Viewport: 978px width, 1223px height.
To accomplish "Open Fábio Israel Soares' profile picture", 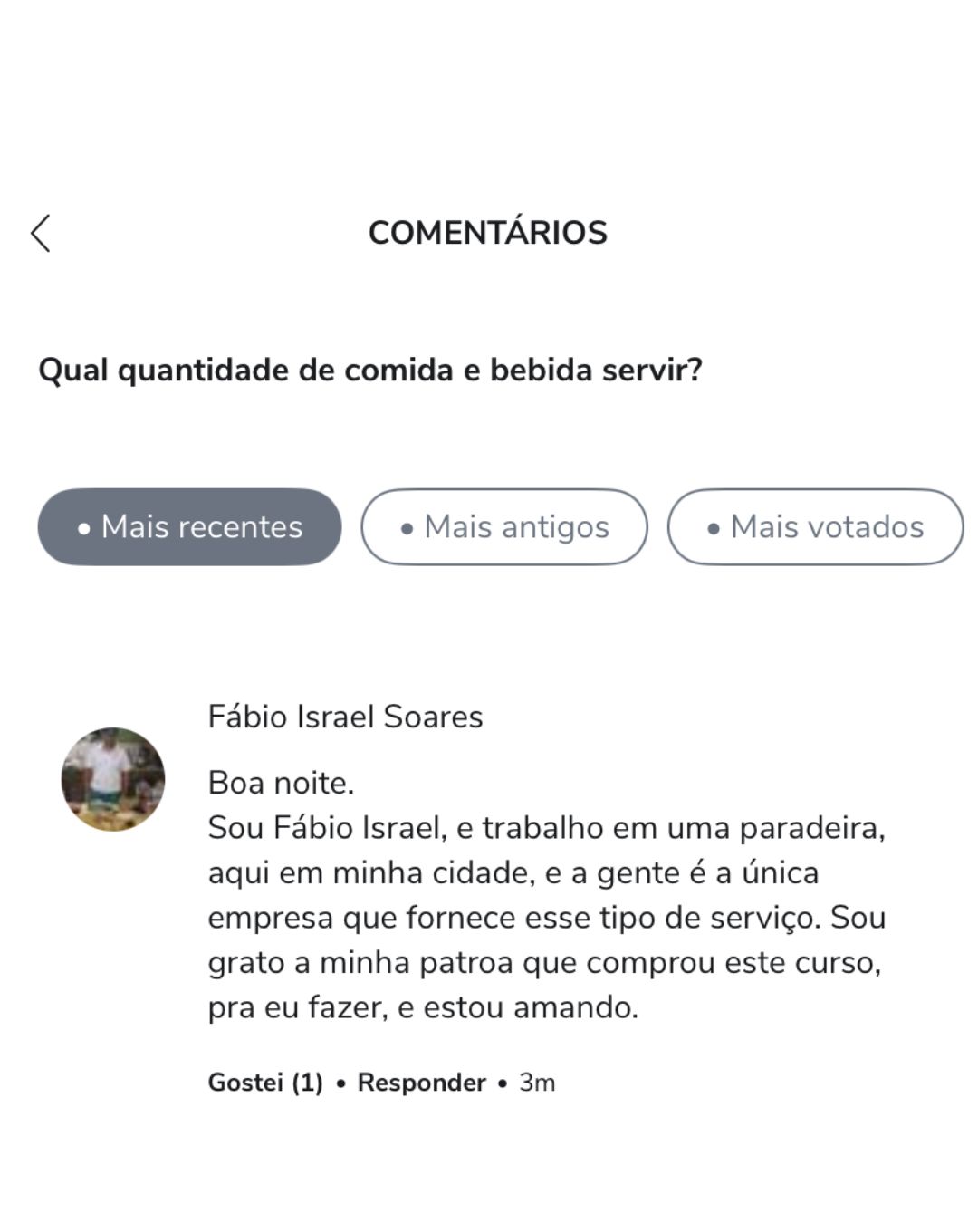I will [113, 779].
